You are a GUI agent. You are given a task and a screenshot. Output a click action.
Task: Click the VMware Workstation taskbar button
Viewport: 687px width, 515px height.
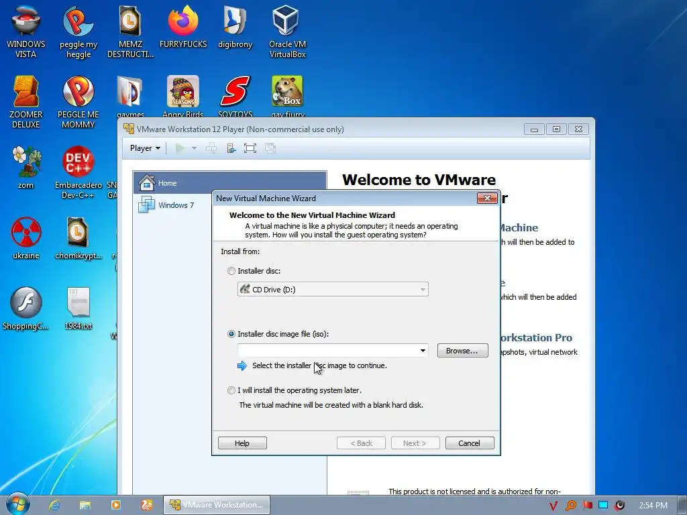217,505
